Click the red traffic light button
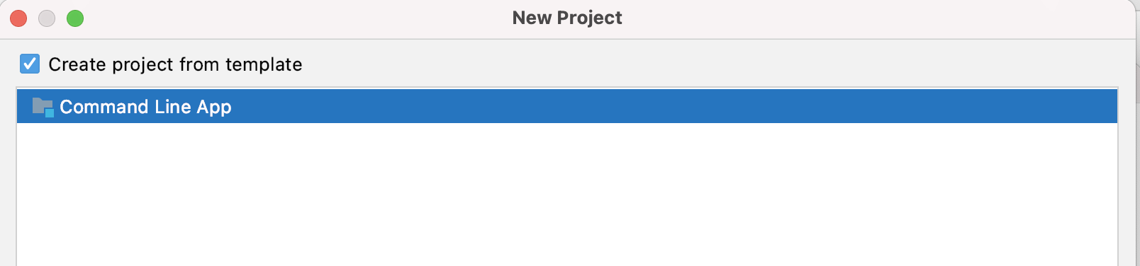This screenshot has height=266, width=1140. (18, 18)
